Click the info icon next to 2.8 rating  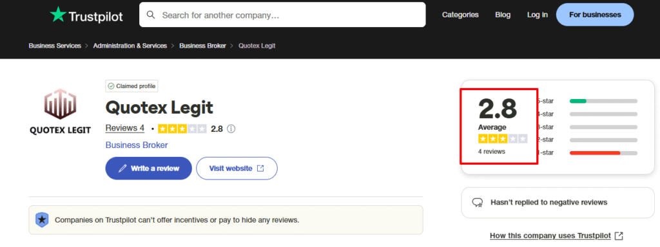231,129
